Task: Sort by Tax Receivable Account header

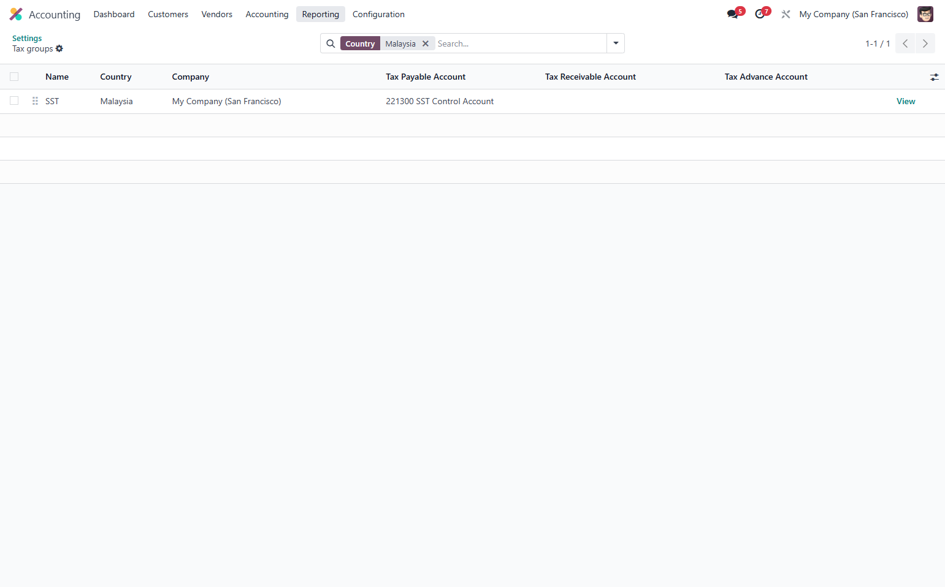Action: tap(591, 77)
